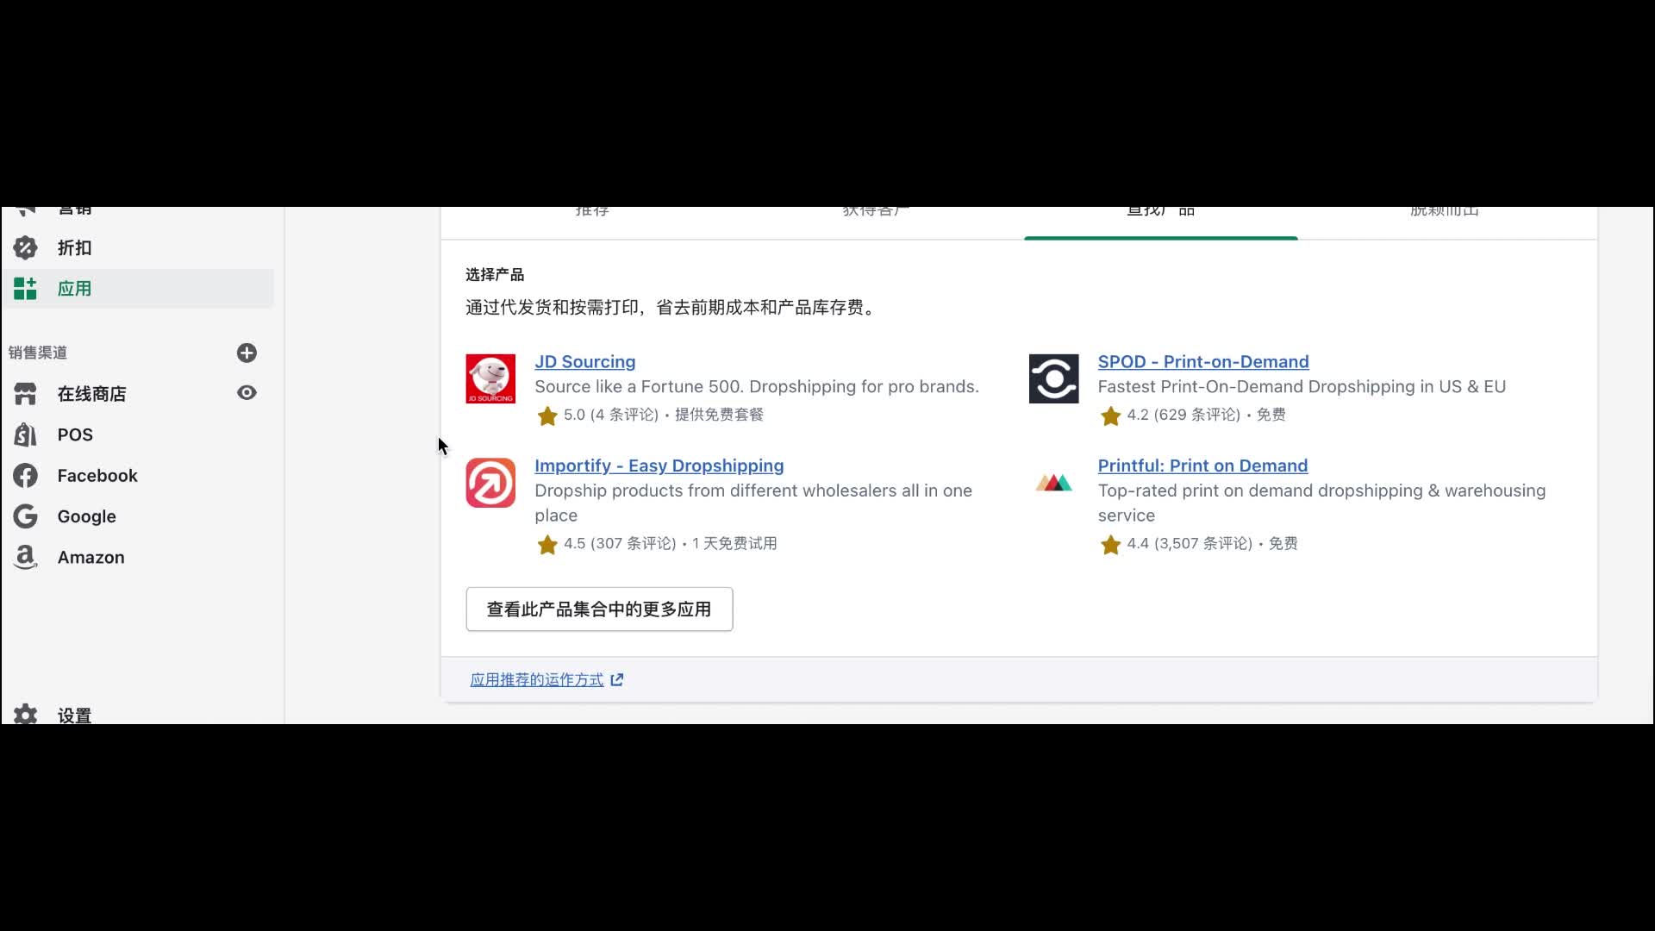1655x931 pixels.
Task: Click the SPOD app logo
Action: click(x=1053, y=378)
